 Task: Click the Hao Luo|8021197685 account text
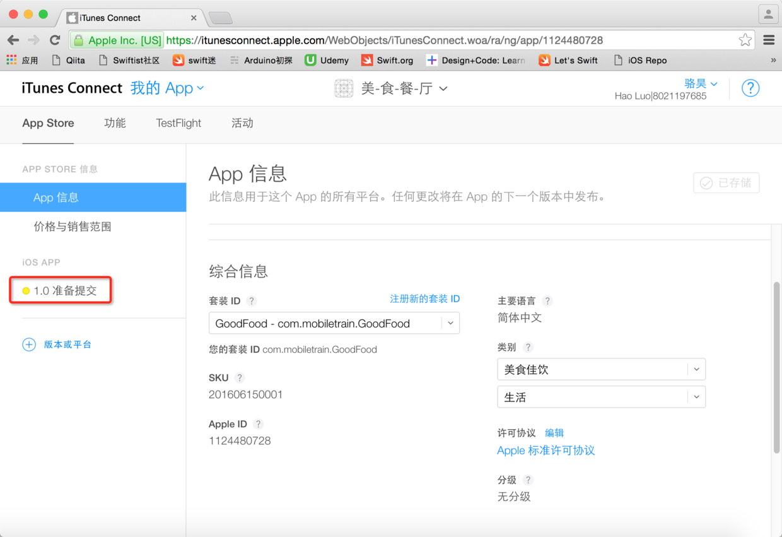(x=660, y=96)
